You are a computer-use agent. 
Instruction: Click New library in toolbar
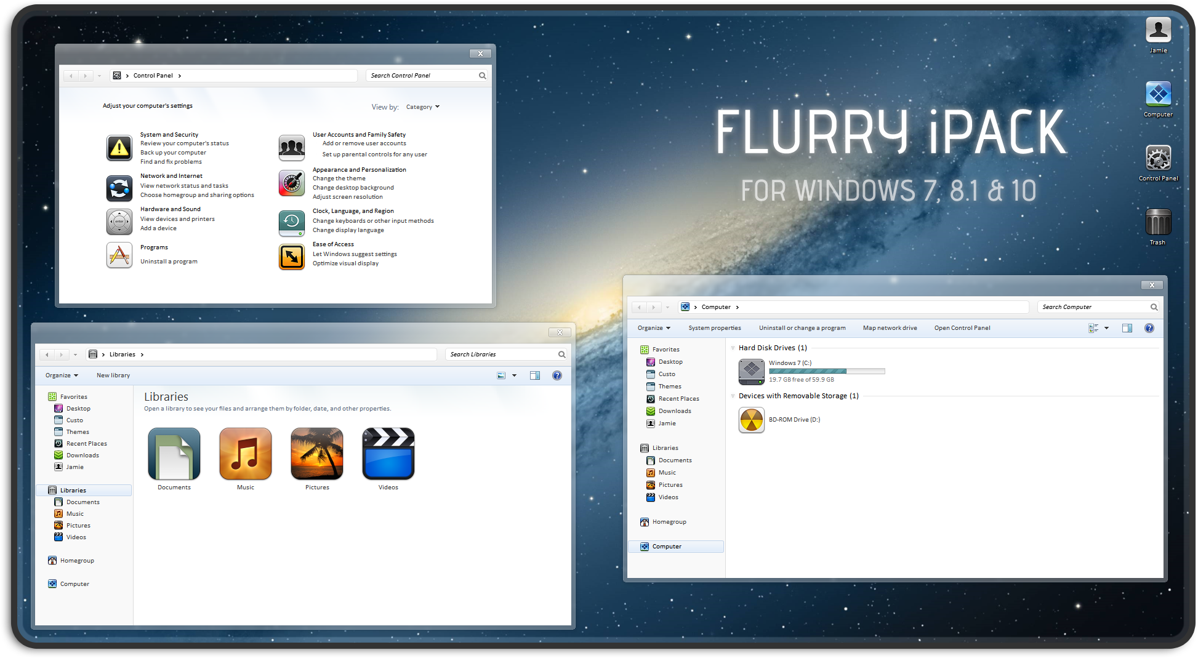tap(113, 375)
